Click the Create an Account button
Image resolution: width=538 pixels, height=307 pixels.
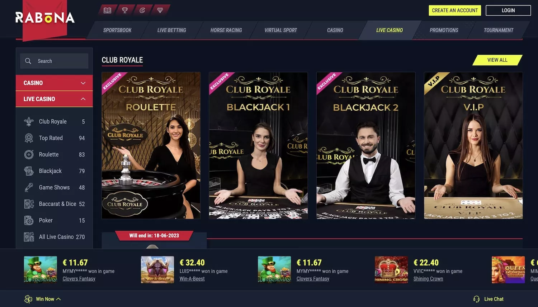[455, 10]
